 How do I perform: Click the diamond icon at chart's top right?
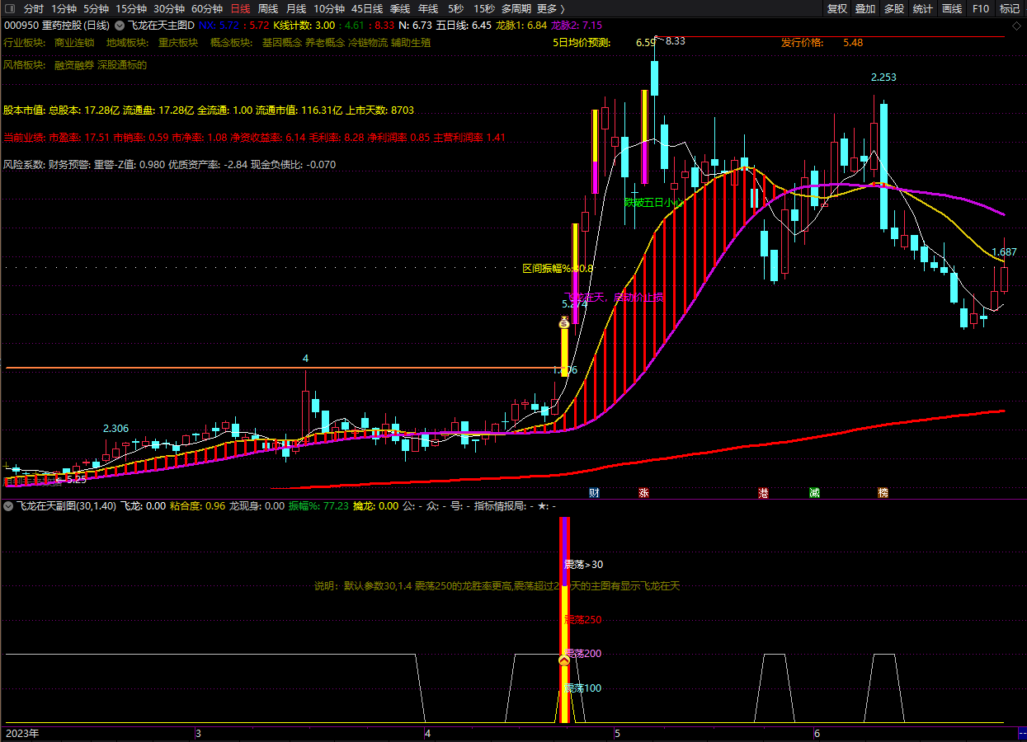point(1016,26)
